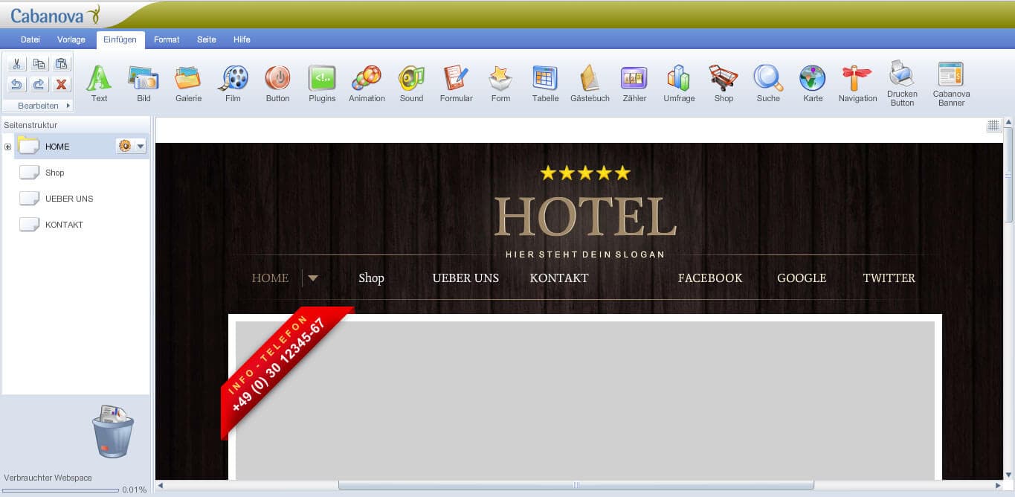The width and height of the screenshot is (1015, 497).
Task: Click the GOOGLE navigation link
Action: [802, 278]
